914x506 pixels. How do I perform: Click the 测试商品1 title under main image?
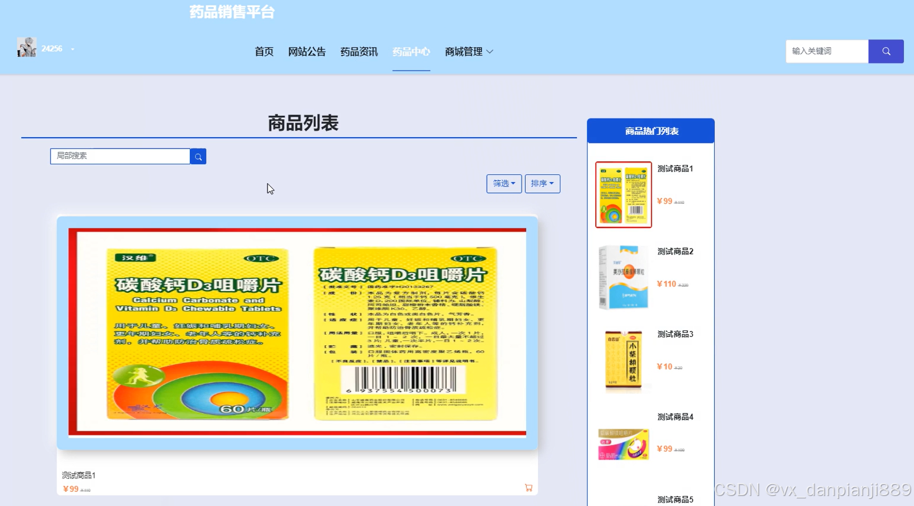[x=79, y=475]
